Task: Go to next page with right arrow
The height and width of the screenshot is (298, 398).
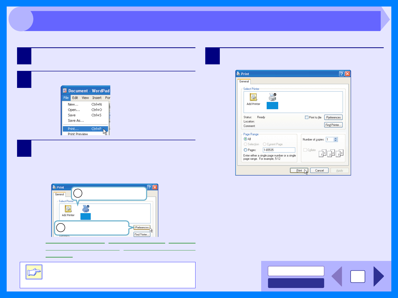Action: point(378,276)
